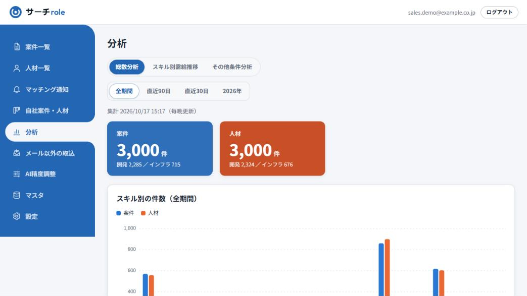
Task: Click the 自社案件・人材 board icon
Action: coord(17,110)
